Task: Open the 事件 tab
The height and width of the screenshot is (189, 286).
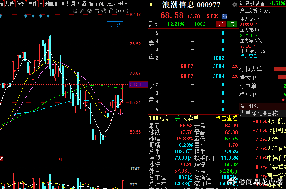Action: 33,4
